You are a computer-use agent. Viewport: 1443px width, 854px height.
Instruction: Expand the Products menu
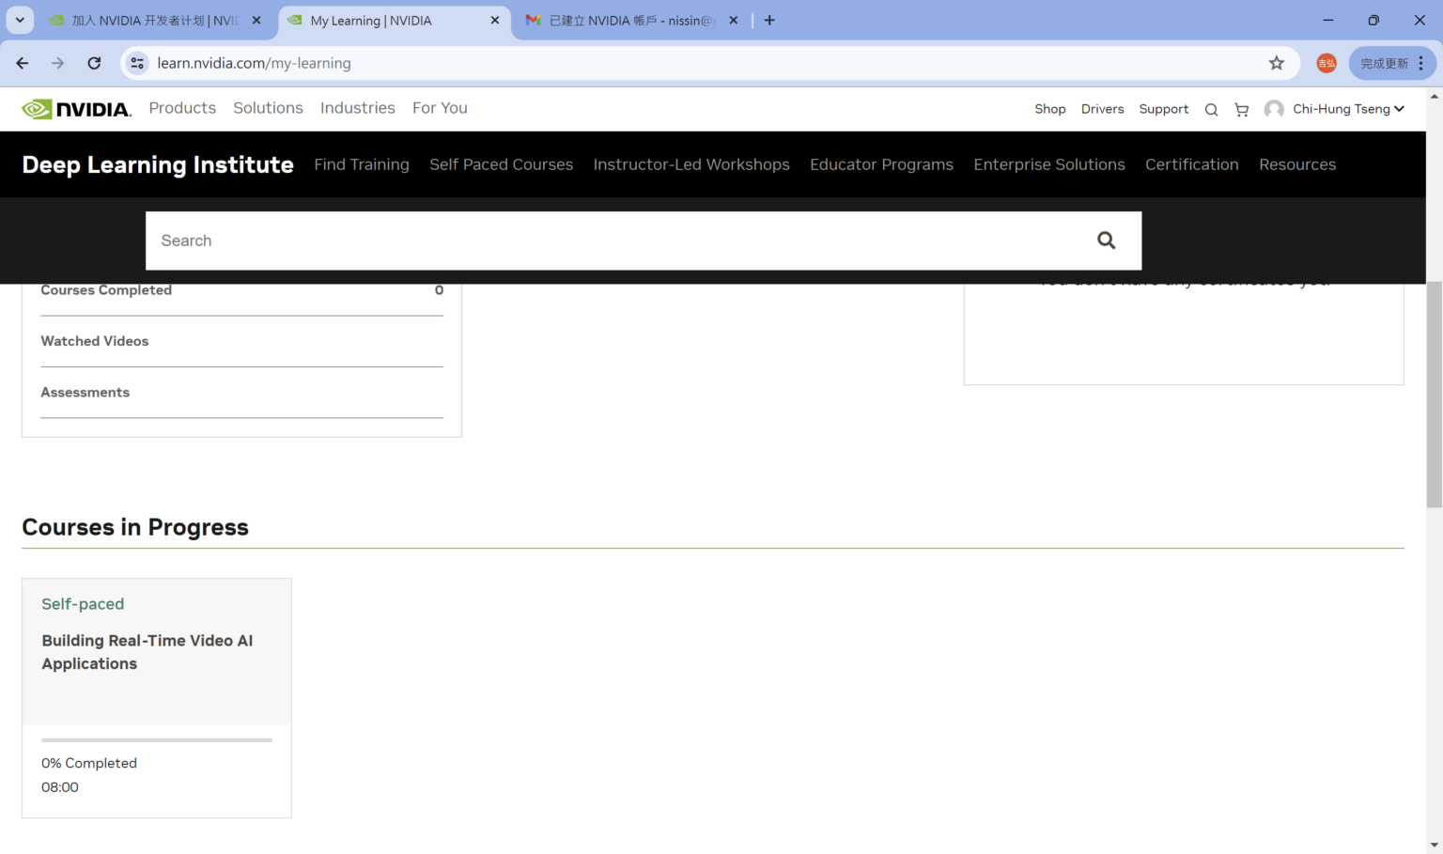pyautogui.click(x=182, y=108)
